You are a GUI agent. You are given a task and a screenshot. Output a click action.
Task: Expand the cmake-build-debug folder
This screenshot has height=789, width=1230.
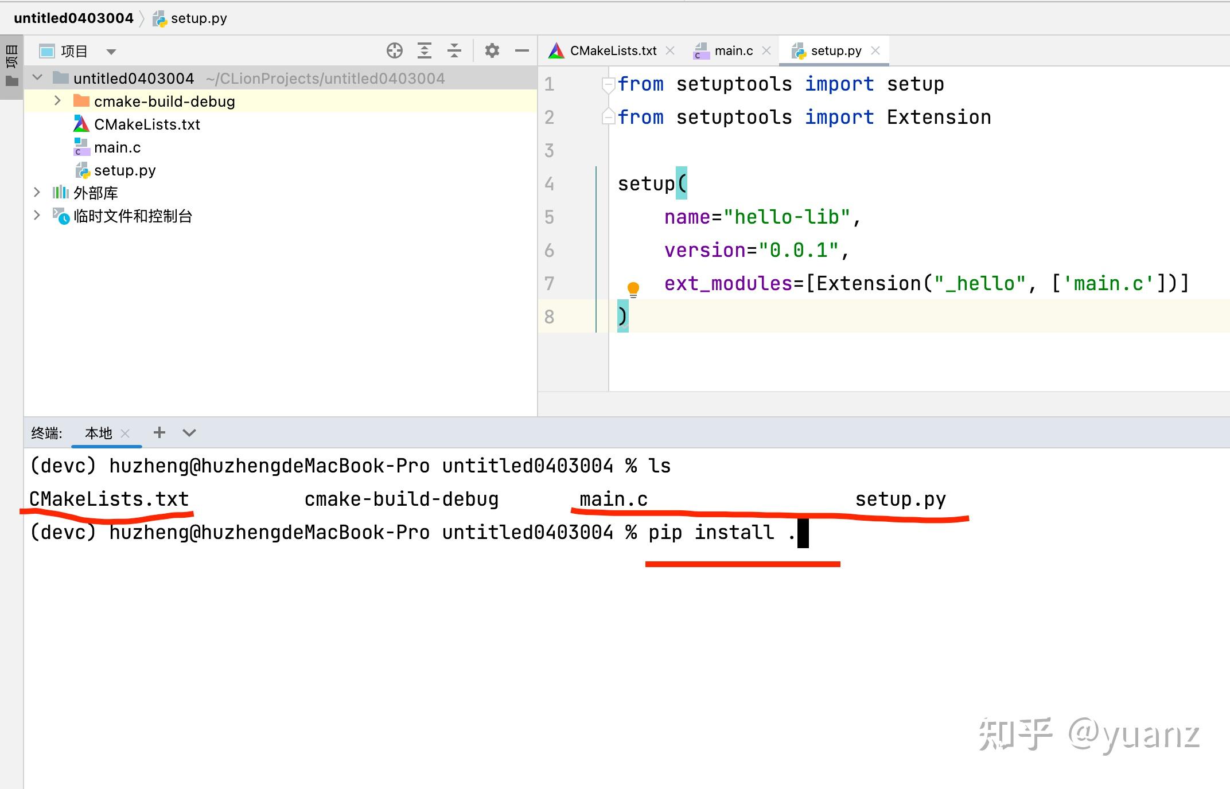(x=56, y=101)
